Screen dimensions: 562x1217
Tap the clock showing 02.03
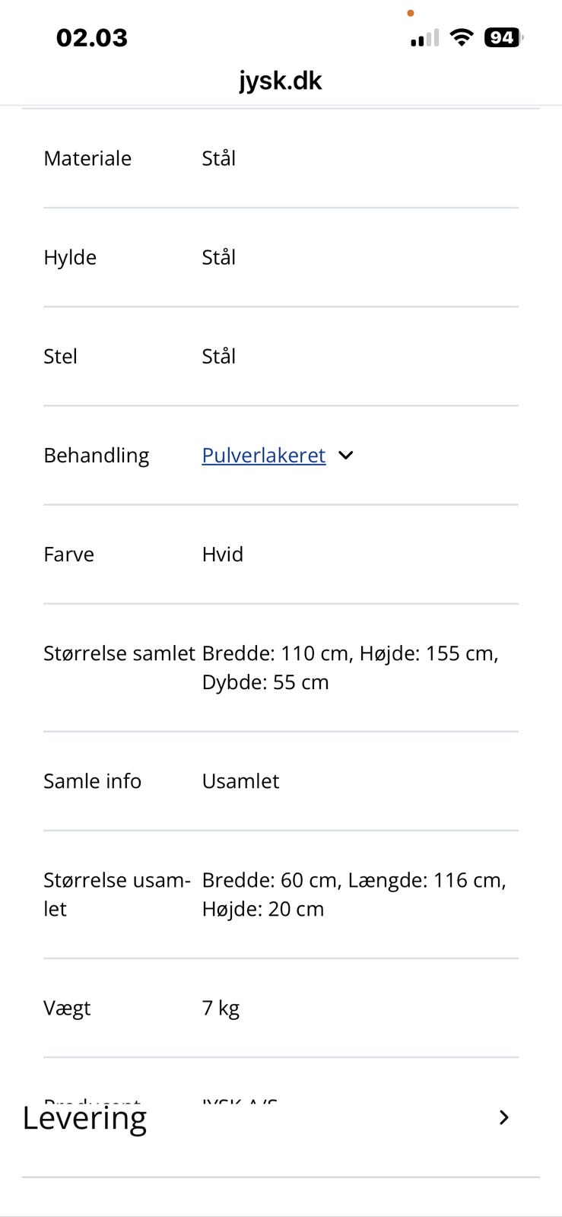tap(92, 37)
